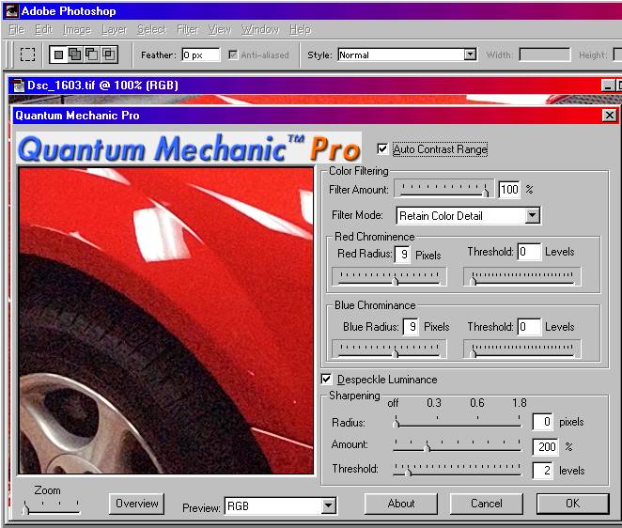This screenshot has width=622, height=528.
Task: Toggle the Auto Contrast Range checkbox
Action: coord(382,149)
